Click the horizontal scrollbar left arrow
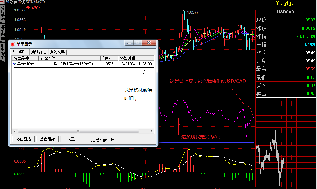 [15, 131]
